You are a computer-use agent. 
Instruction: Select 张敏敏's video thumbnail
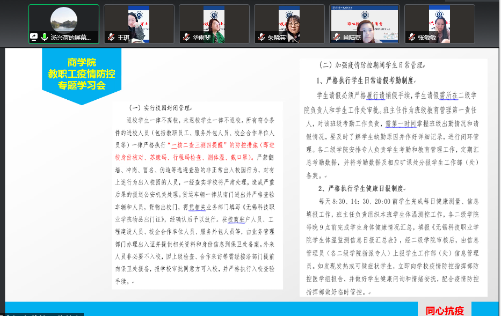pos(439,20)
